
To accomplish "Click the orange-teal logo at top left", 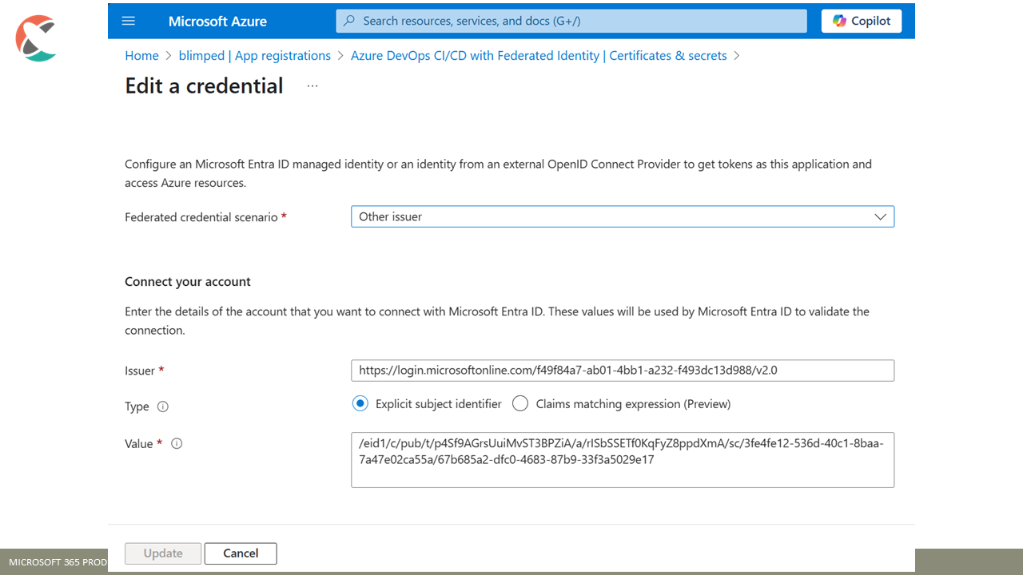I will click(x=37, y=38).
